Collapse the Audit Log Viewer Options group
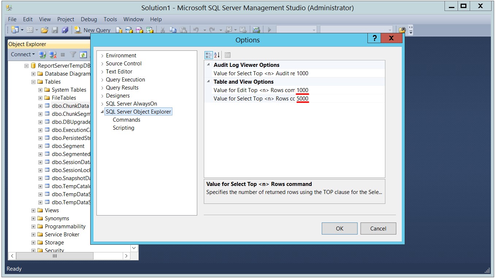The image size is (496, 278). point(209,65)
